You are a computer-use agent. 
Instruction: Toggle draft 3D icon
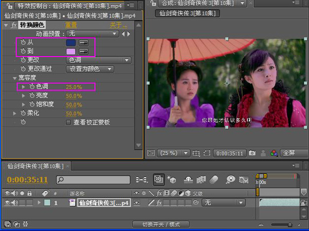[171, 180]
